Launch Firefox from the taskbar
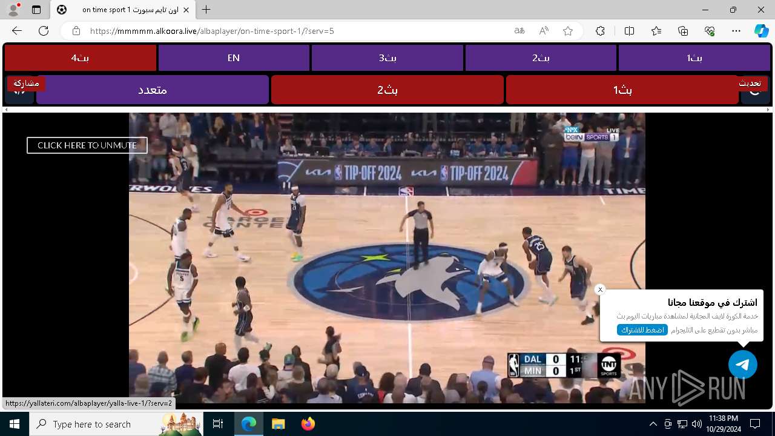This screenshot has width=775, height=436. 308,424
